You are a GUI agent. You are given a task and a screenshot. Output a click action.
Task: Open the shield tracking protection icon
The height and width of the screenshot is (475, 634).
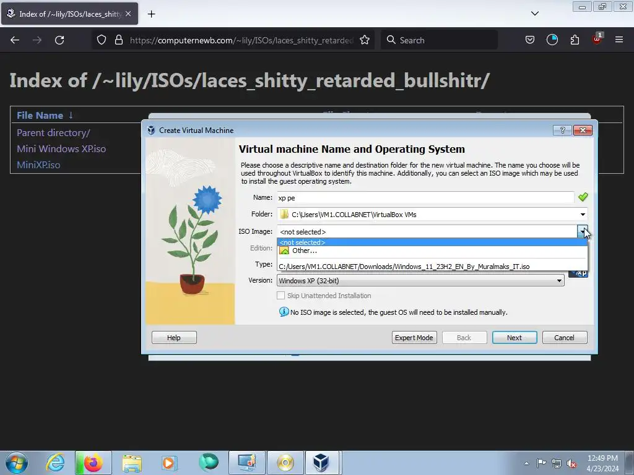tap(102, 40)
